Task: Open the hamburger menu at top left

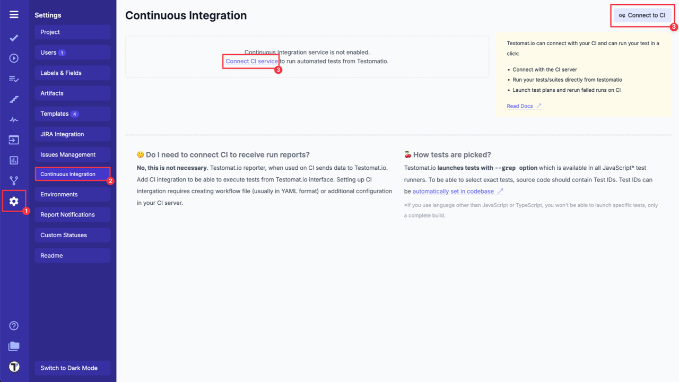Action: click(x=14, y=15)
